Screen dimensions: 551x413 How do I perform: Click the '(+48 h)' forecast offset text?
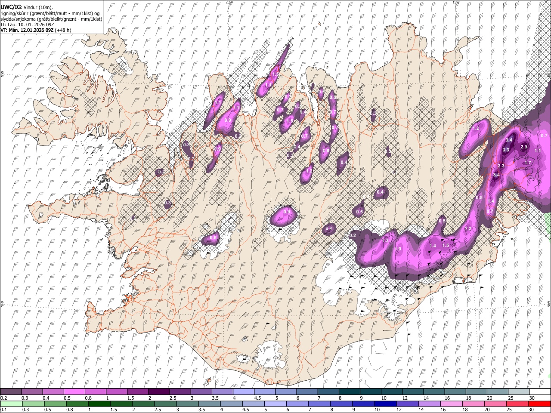tap(63, 30)
